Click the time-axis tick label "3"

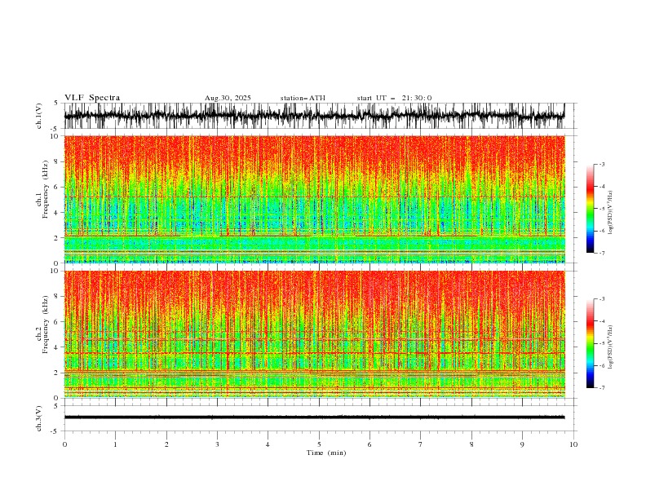pos(217,444)
